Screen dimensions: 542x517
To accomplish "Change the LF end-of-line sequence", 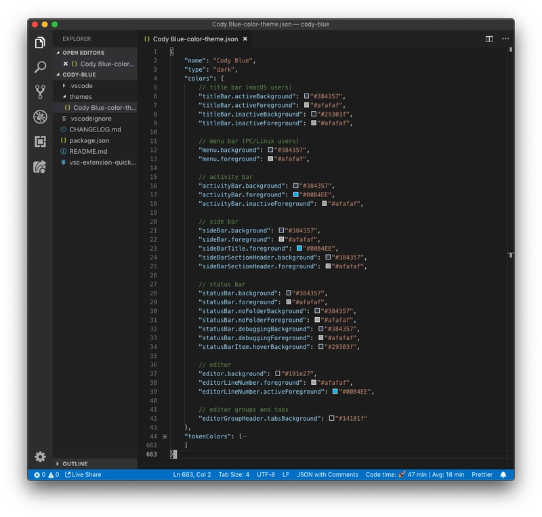I will 286,475.
